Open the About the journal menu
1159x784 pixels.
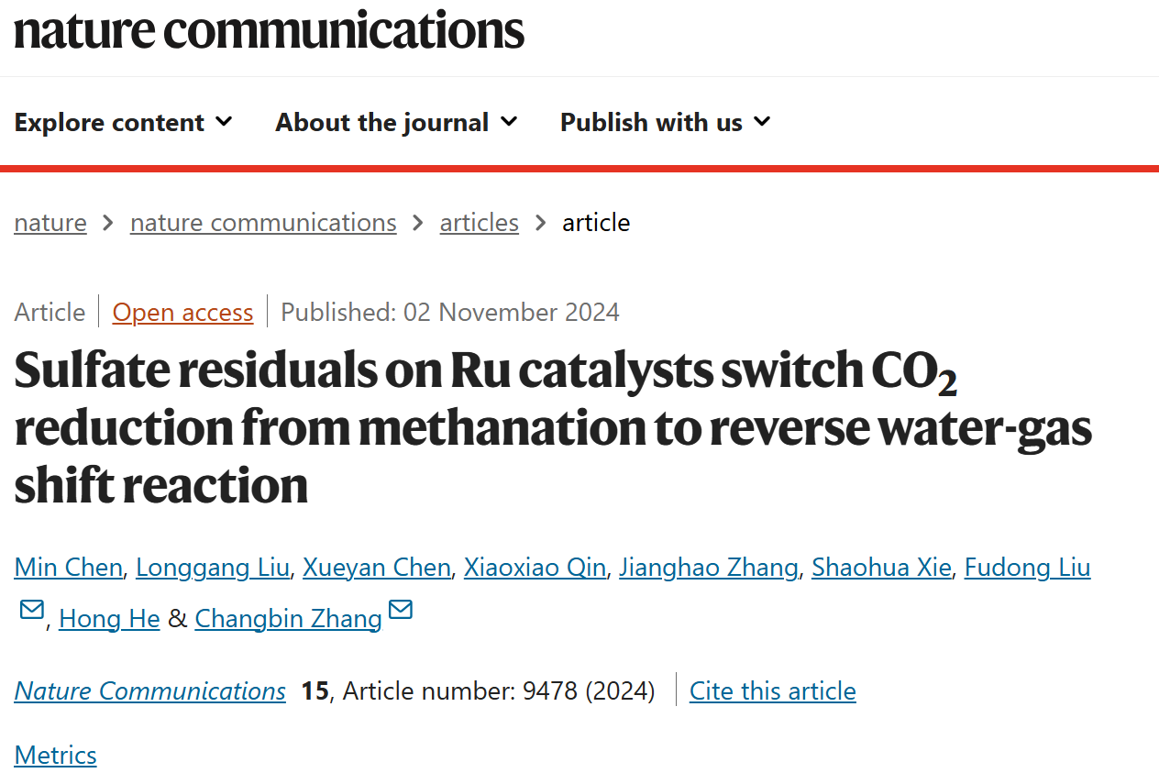click(x=397, y=122)
